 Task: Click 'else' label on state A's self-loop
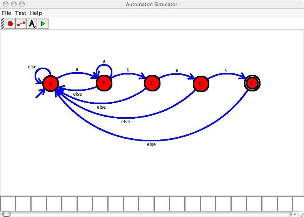[32, 67]
